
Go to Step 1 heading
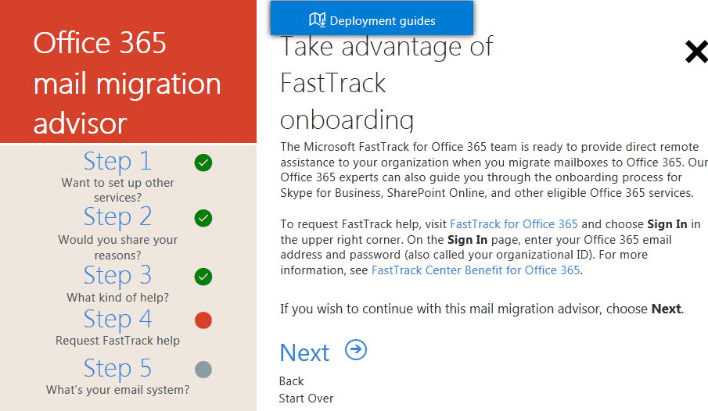point(117,161)
